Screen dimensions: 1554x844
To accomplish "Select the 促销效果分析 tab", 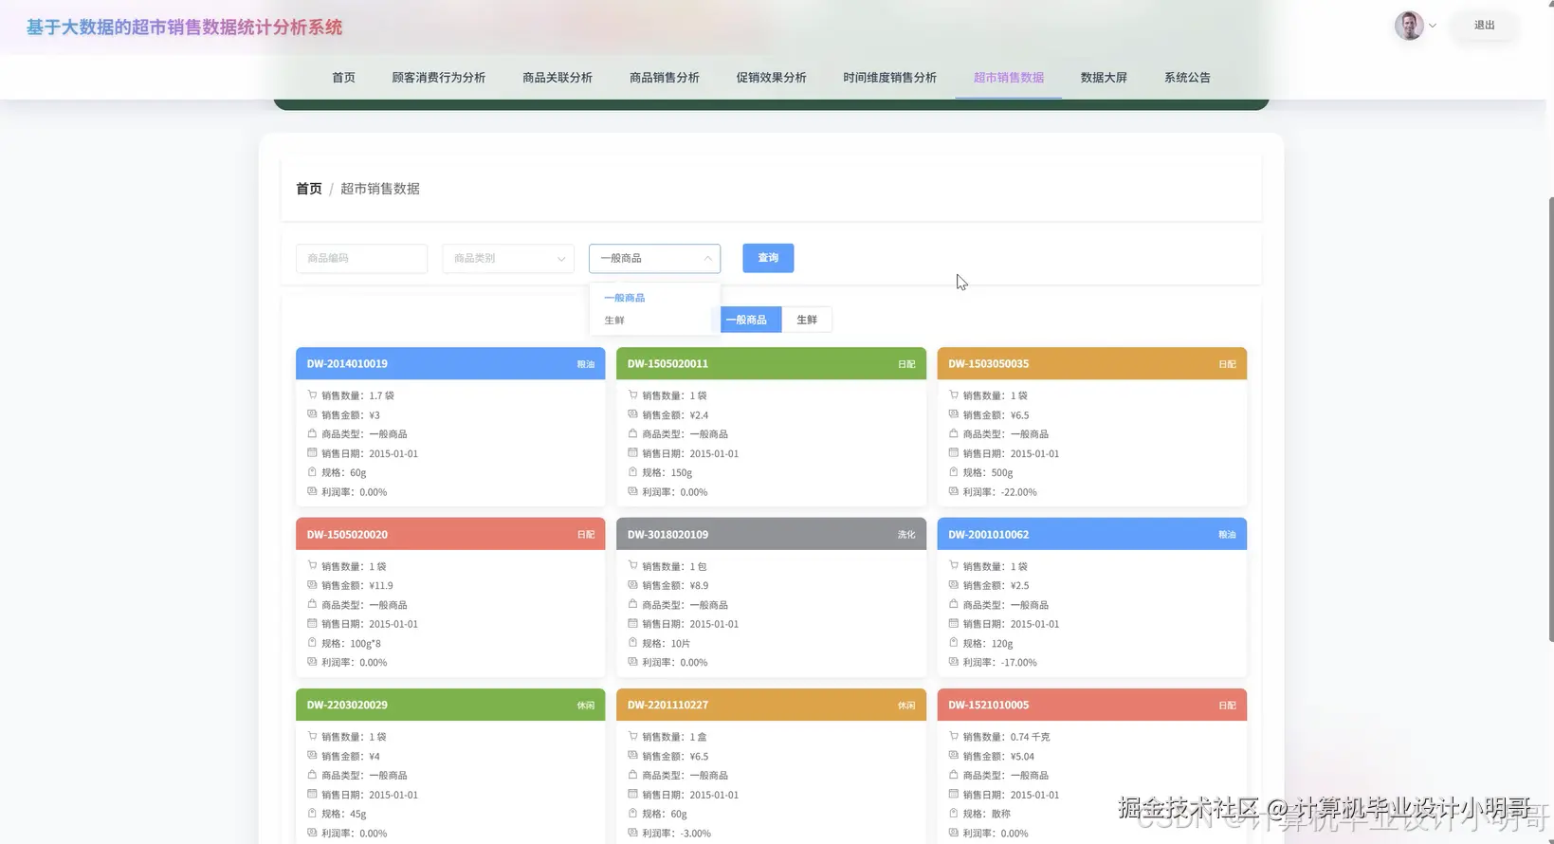I will click(x=772, y=78).
